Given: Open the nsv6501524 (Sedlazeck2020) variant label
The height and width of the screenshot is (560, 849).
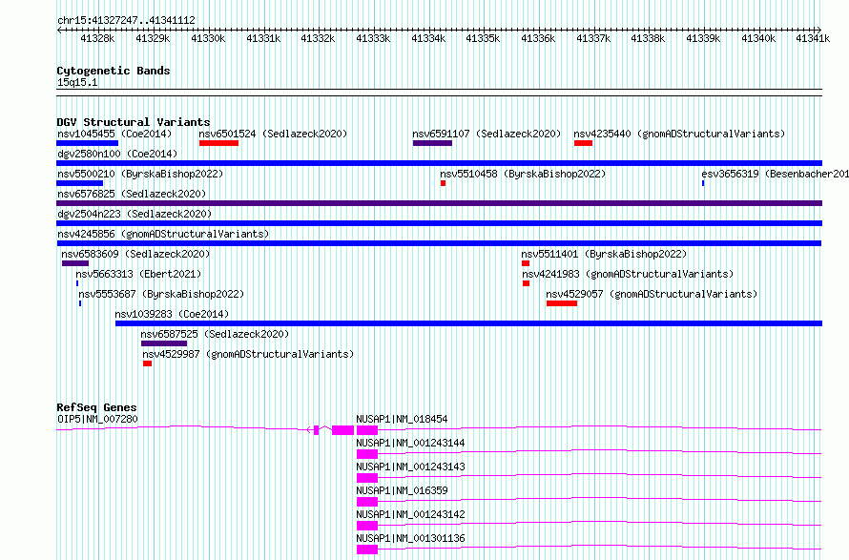Looking at the screenshot, I should pyautogui.click(x=273, y=134).
